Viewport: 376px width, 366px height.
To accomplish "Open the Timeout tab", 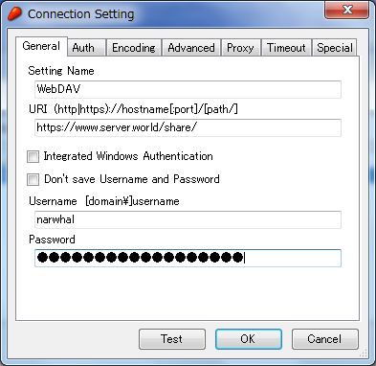I will point(286,48).
